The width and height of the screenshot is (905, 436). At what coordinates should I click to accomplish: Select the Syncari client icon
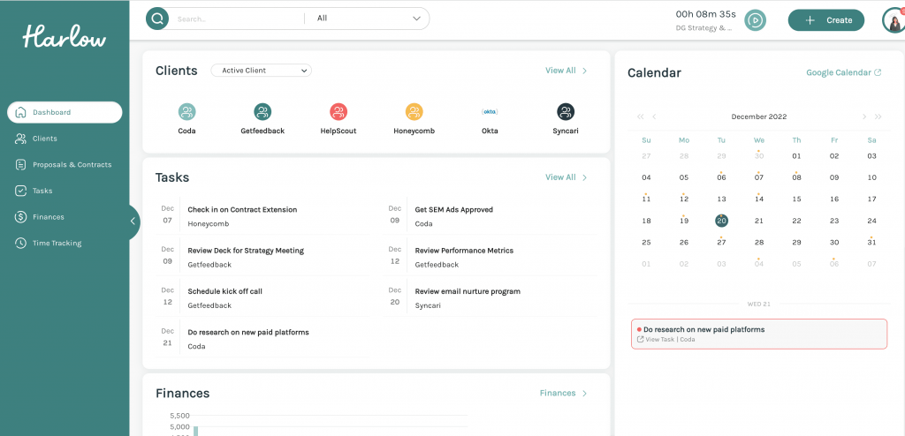pos(566,112)
